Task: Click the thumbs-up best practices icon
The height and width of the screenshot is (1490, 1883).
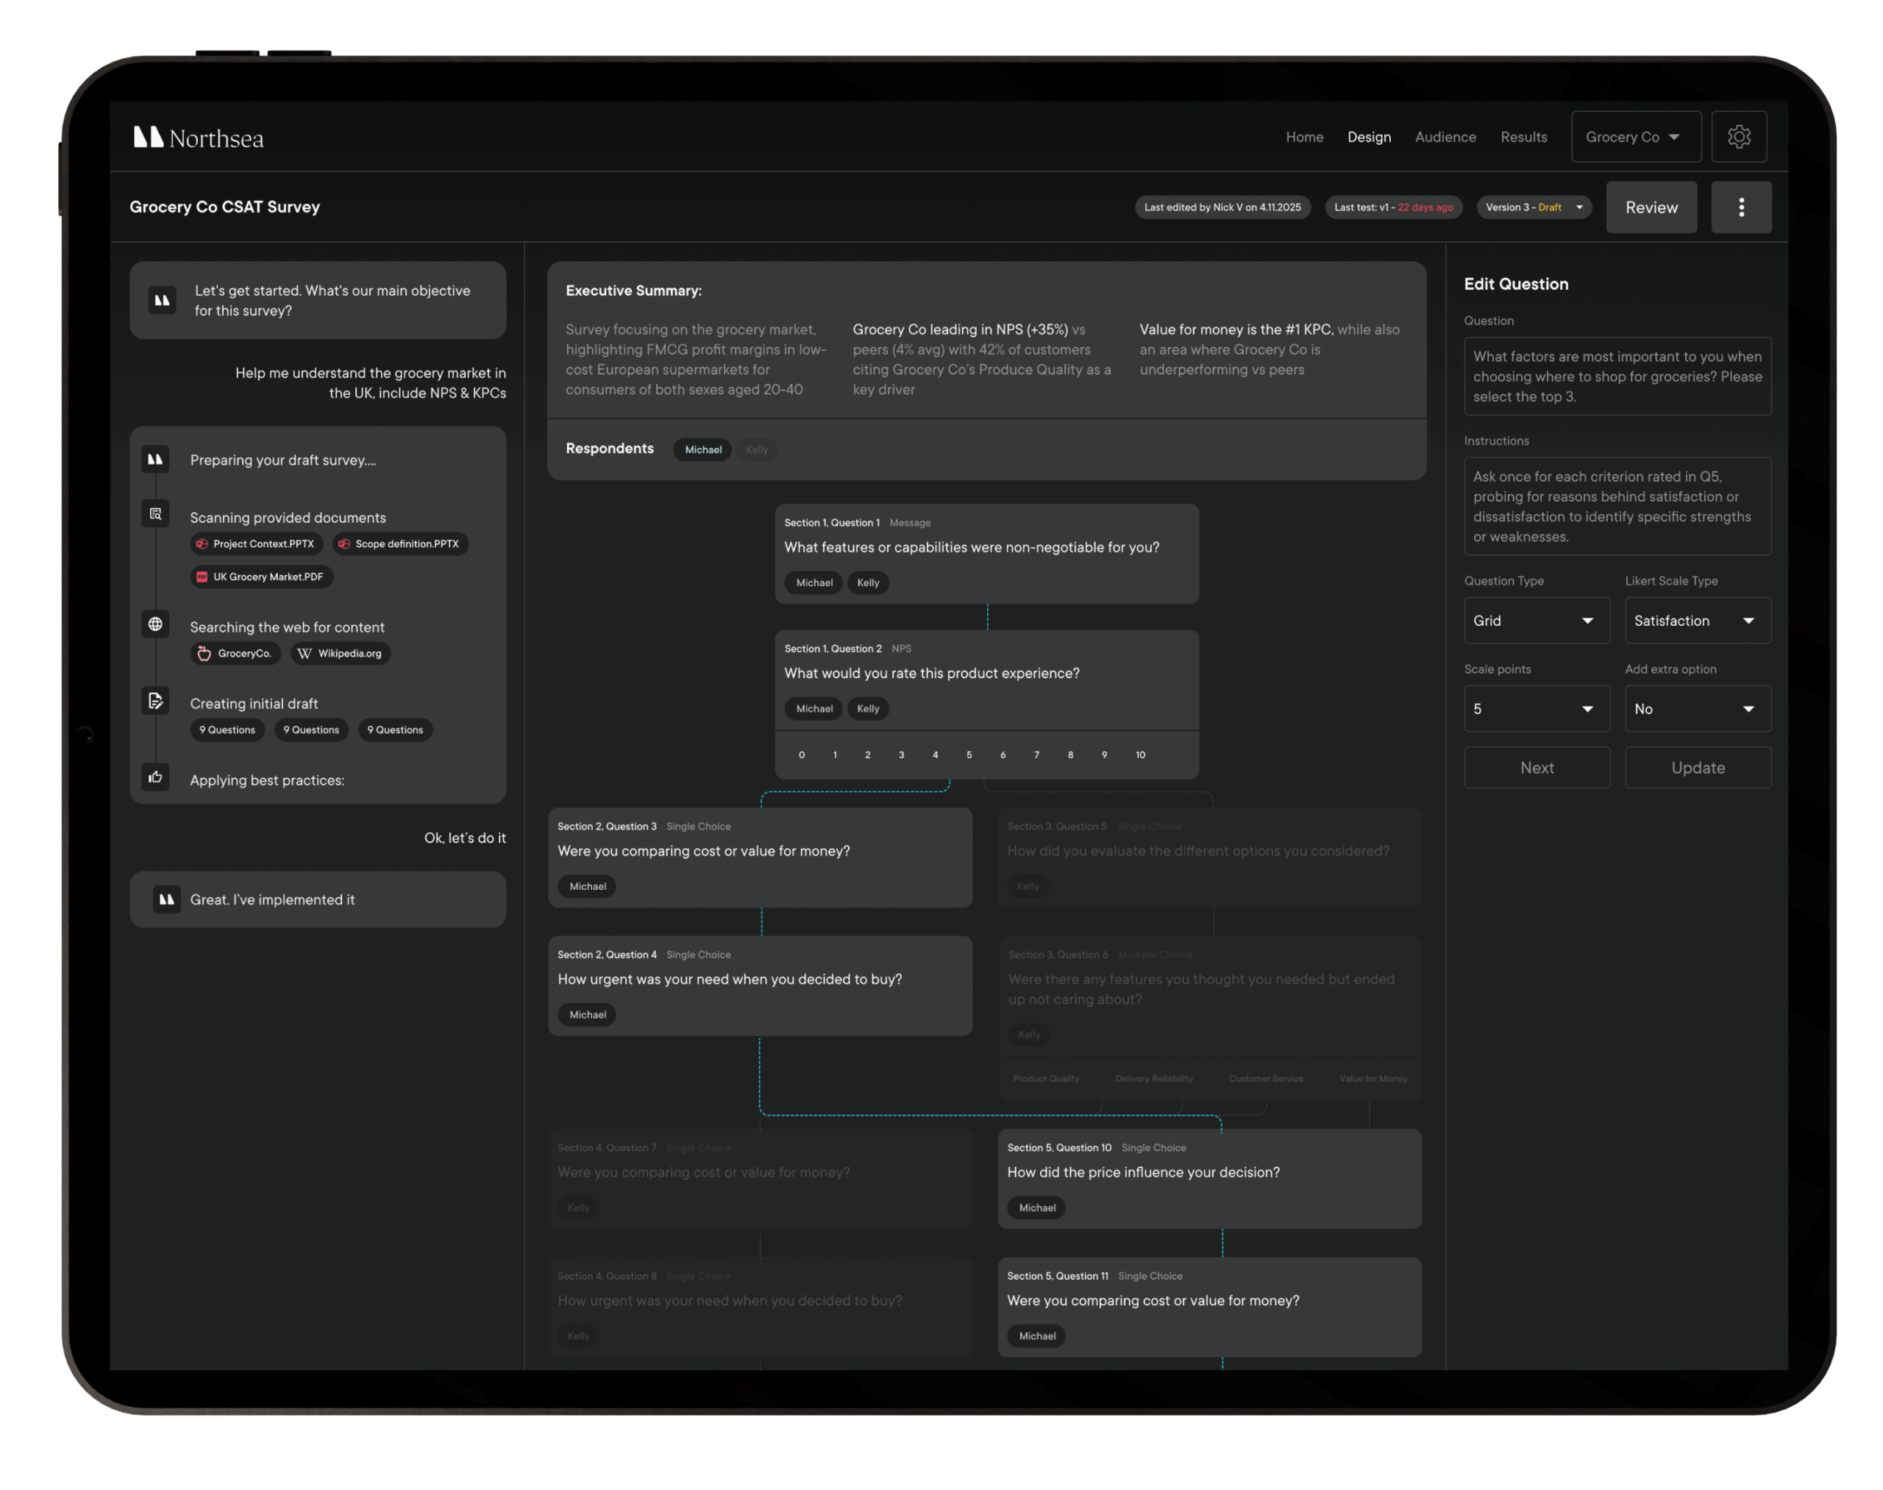Action: click(x=155, y=777)
